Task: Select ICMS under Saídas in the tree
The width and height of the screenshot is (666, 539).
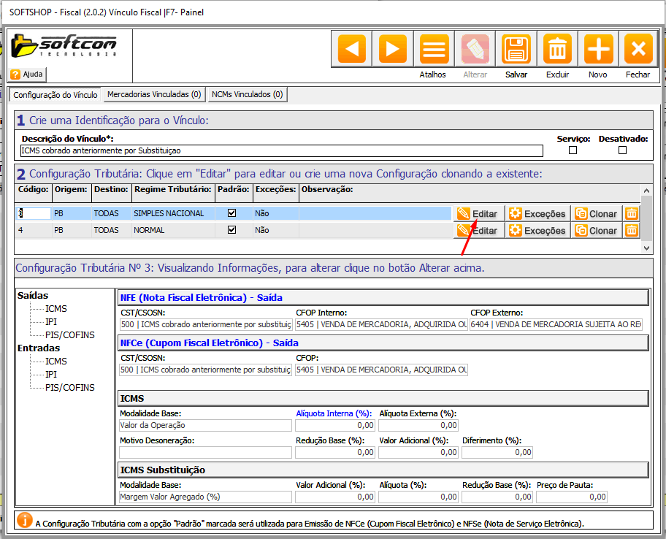Action: 55,309
